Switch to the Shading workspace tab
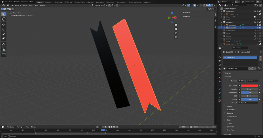The width and height of the screenshot is (263, 138). [x=90, y=2]
